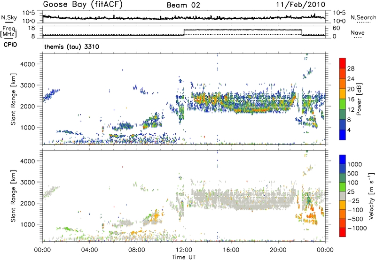Click the blue bottom Power colorbar swatch
The height and width of the screenshot is (260, 376).
tap(343, 135)
